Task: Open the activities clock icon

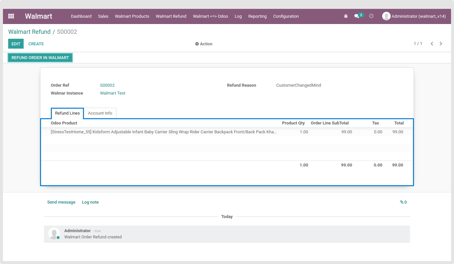Action: (x=371, y=16)
